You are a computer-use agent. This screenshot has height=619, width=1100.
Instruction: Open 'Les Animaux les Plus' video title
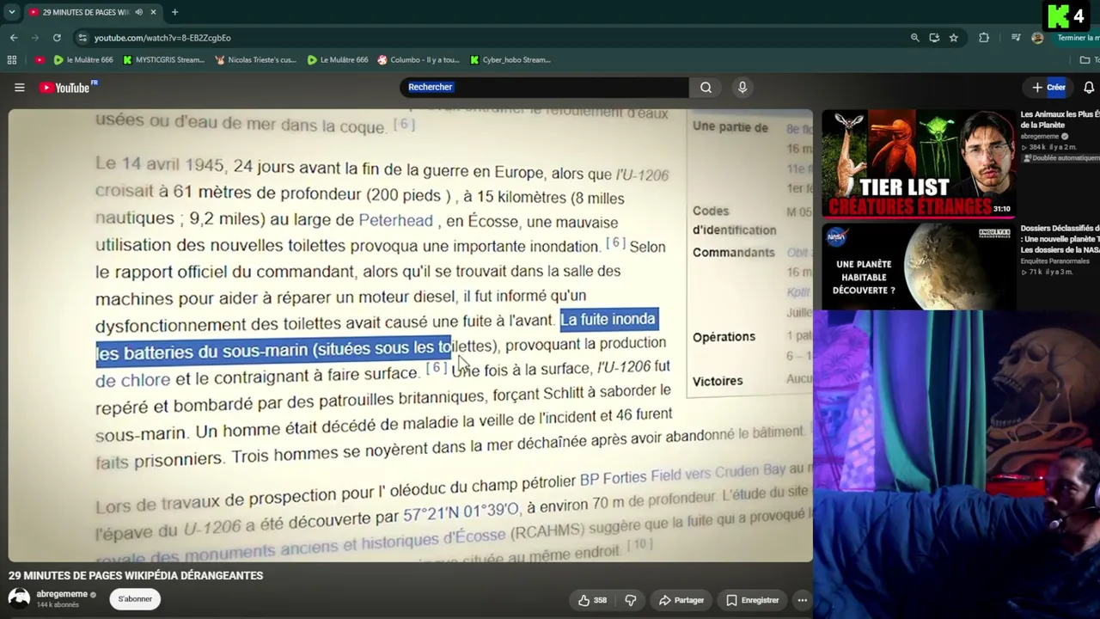pos(1060,120)
